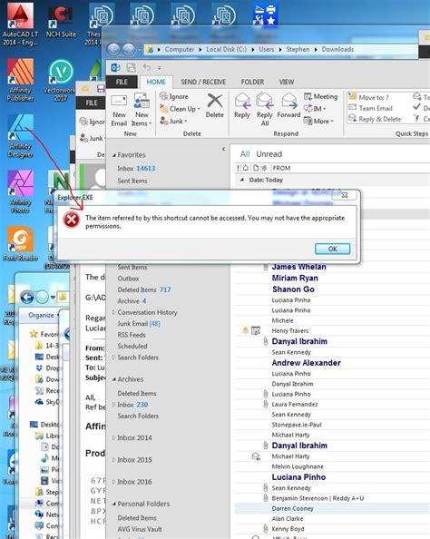Open the Junk Email [48] folder

[139, 323]
